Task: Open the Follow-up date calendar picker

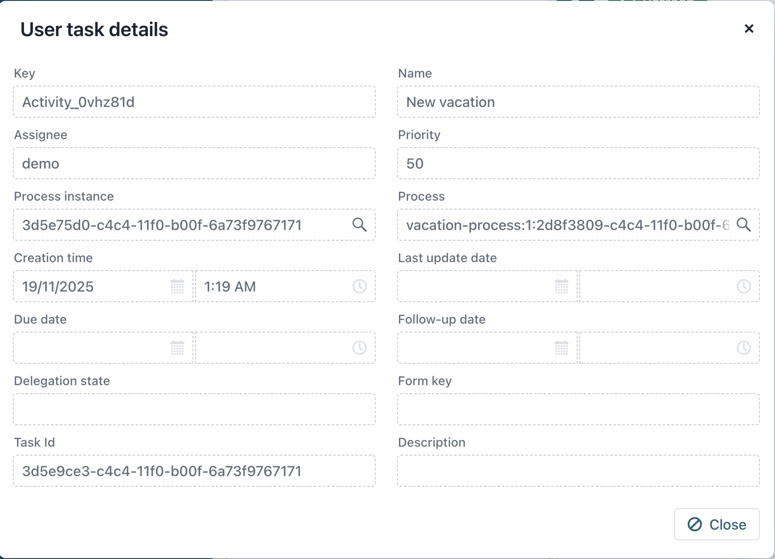Action: (x=561, y=348)
